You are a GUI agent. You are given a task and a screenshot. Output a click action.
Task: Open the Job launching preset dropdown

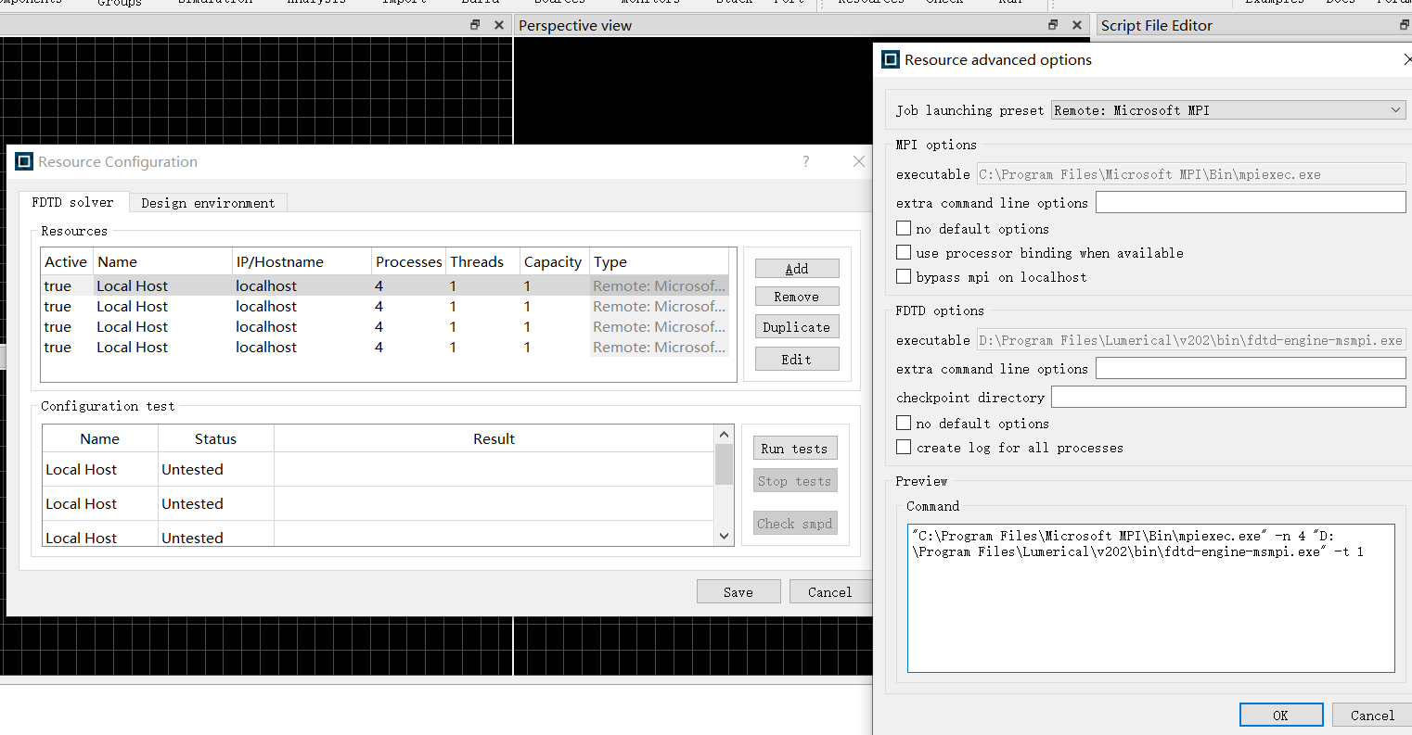click(1228, 110)
